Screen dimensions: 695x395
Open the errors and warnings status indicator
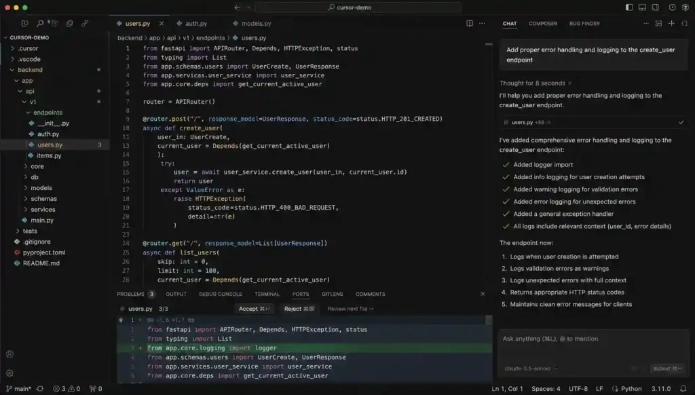coord(67,389)
